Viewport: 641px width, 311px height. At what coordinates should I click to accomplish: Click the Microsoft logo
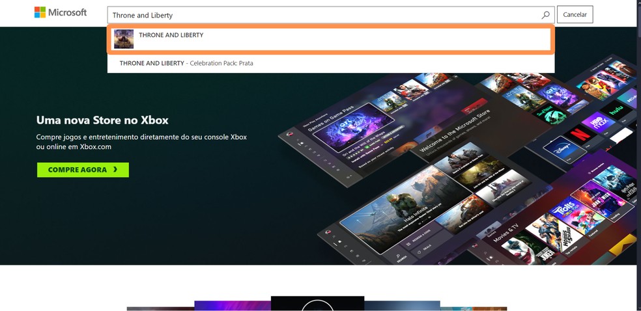tap(61, 12)
